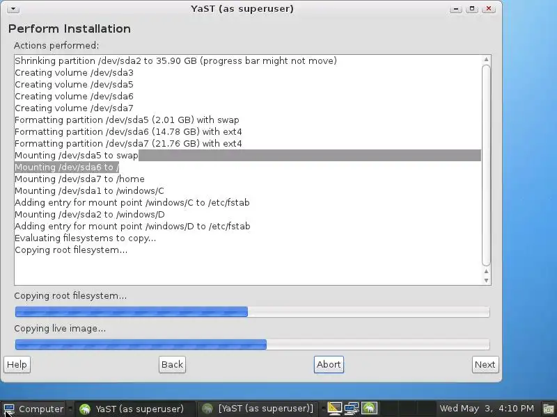The height and width of the screenshot is (417, 557).
Task: Click the Help button
Action: 17,364
